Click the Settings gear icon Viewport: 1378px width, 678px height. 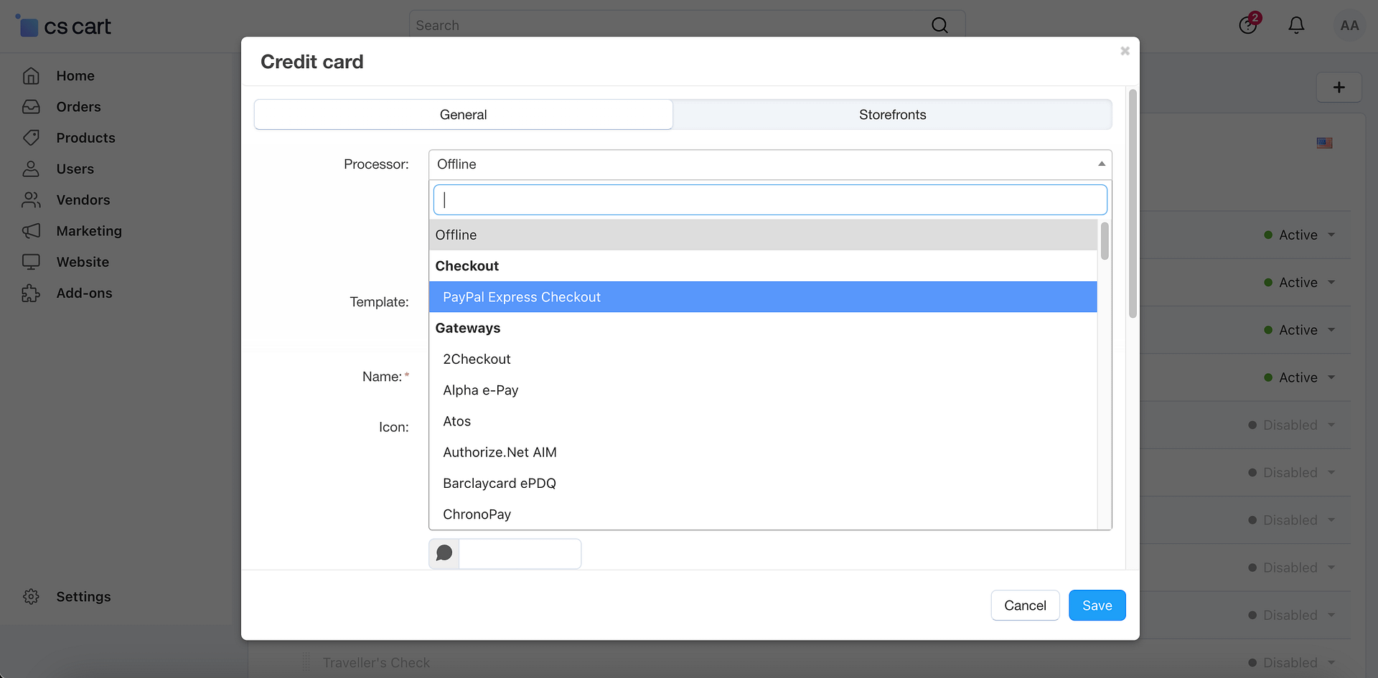click(31, 597)
